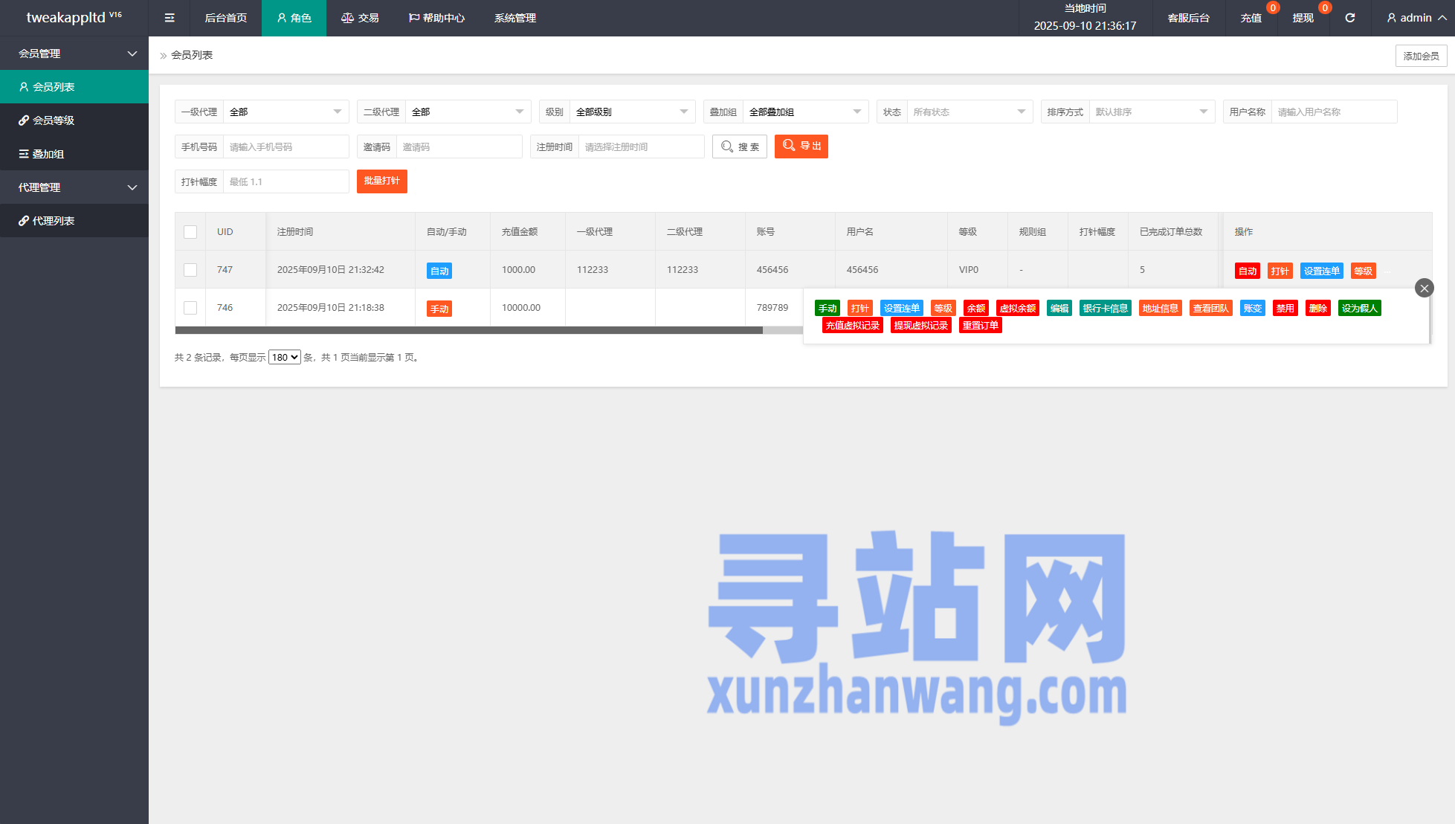Click the 会员列表 user icon in sidebar
The image size is (1455, 824).
tap(24, 87)
